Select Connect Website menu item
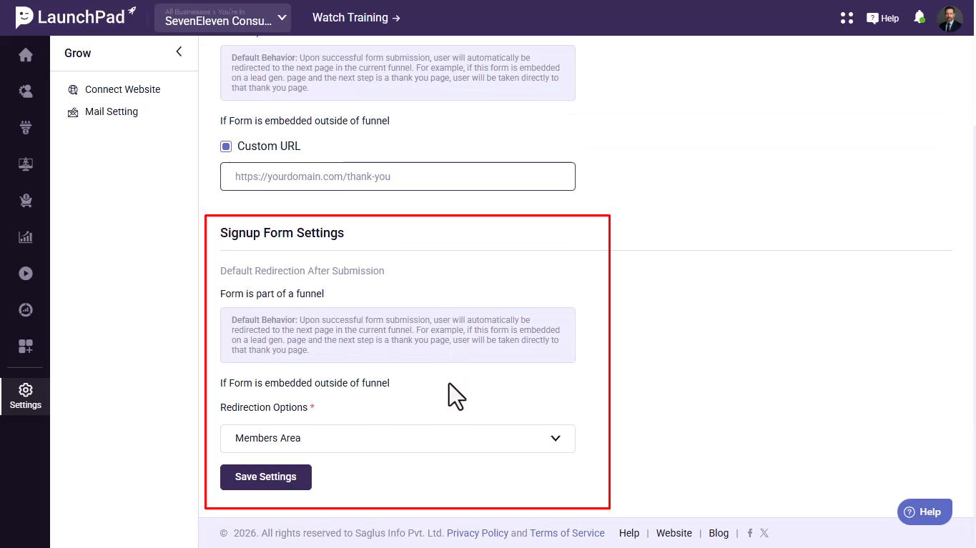This screenshot has height=548, width=976. coord(122,89)
